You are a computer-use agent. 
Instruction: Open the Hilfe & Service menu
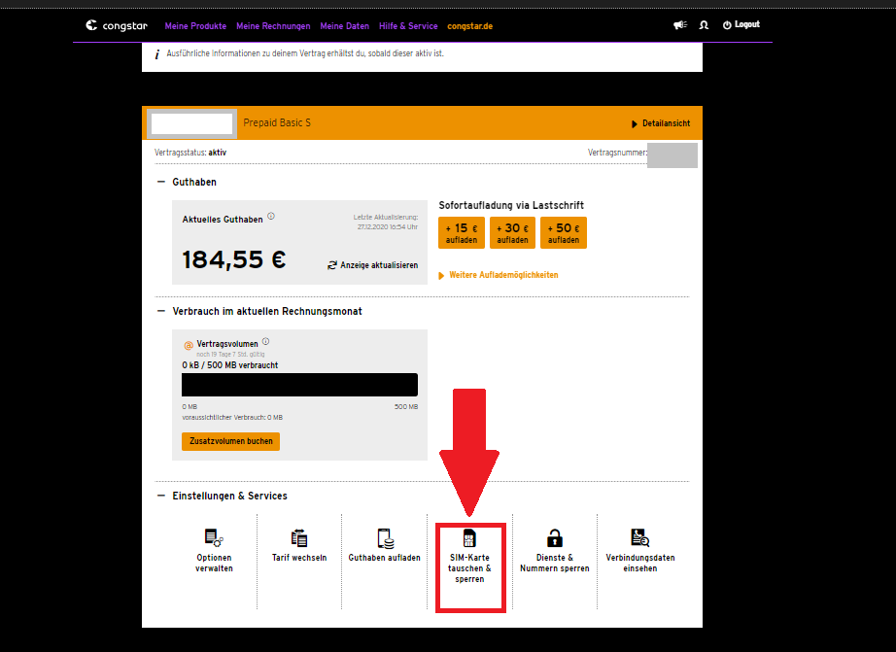408,26
